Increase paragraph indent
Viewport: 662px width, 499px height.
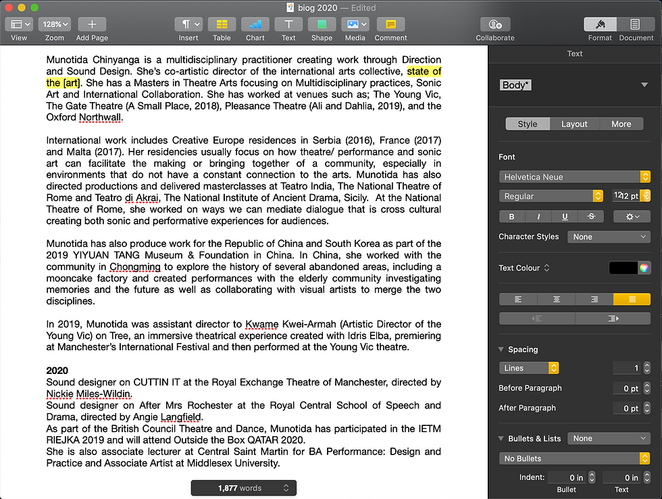coord(613,318)
